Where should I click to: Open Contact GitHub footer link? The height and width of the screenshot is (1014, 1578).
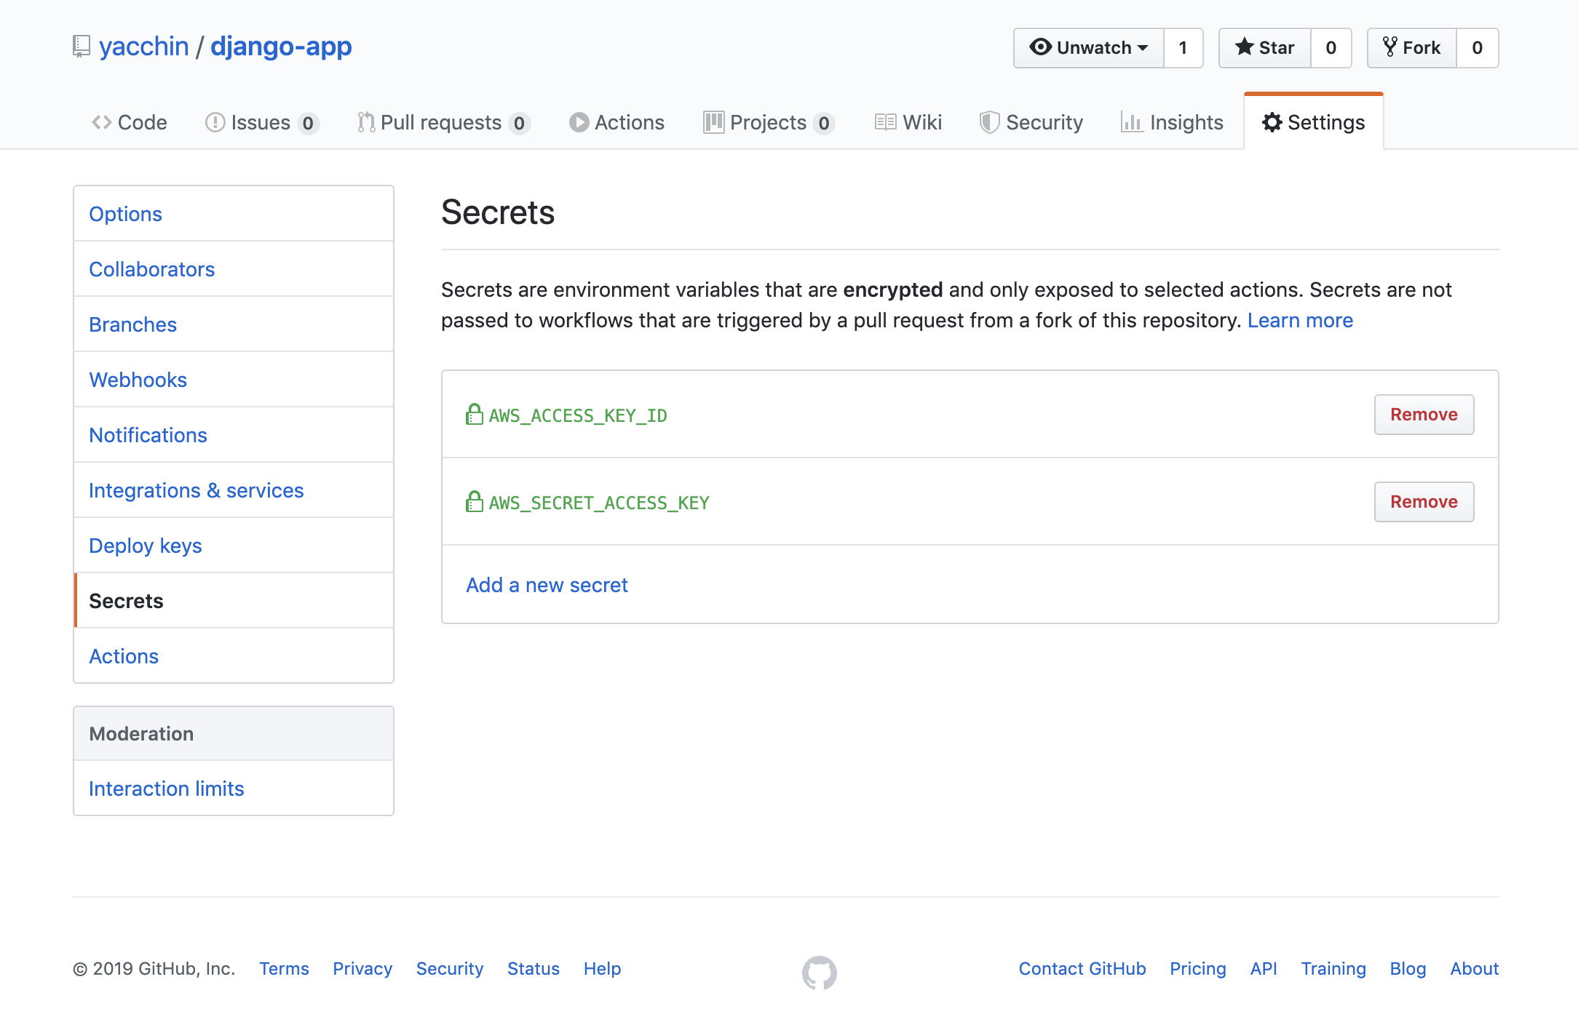1082,969
